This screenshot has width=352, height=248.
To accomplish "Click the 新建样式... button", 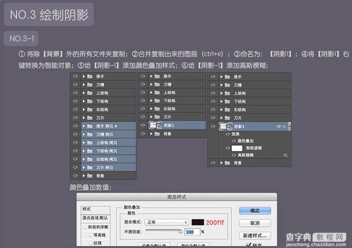I will pos(255,235).
